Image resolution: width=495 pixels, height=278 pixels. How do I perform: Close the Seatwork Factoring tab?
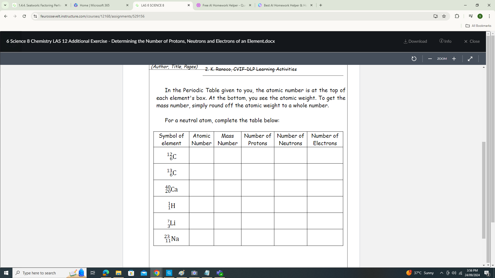click(x=66, y=5)
